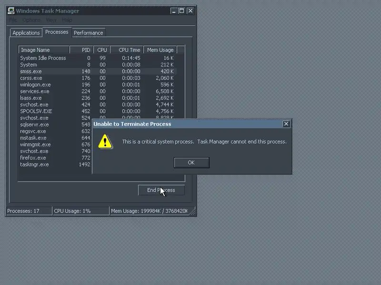Select the winlogon.exe process
Viewport: 381px width, 285px height.
pyautogui.click(x=98, y=85)
